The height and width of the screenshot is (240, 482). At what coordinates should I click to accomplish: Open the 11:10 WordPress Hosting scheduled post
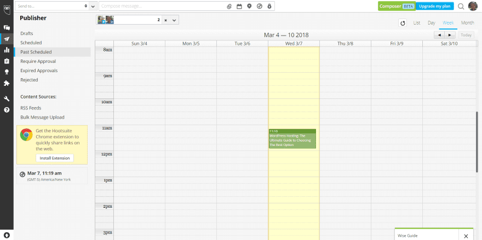click(x=292, y=139)
